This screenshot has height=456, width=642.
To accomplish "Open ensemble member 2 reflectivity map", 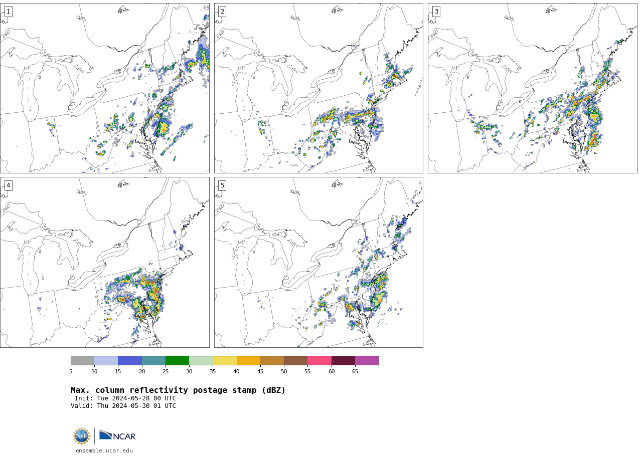I will (x=318, y=88).
